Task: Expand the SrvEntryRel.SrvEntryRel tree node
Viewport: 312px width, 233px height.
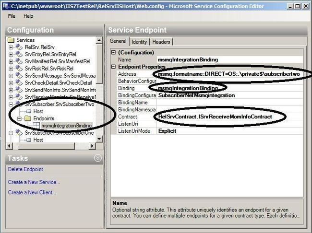Action: click(11, 55)
